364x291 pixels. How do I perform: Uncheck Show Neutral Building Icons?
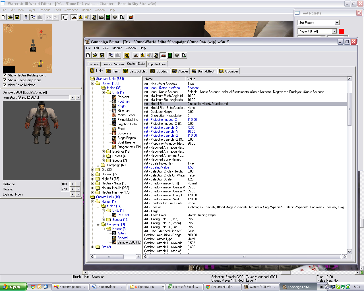click(5, 75)
